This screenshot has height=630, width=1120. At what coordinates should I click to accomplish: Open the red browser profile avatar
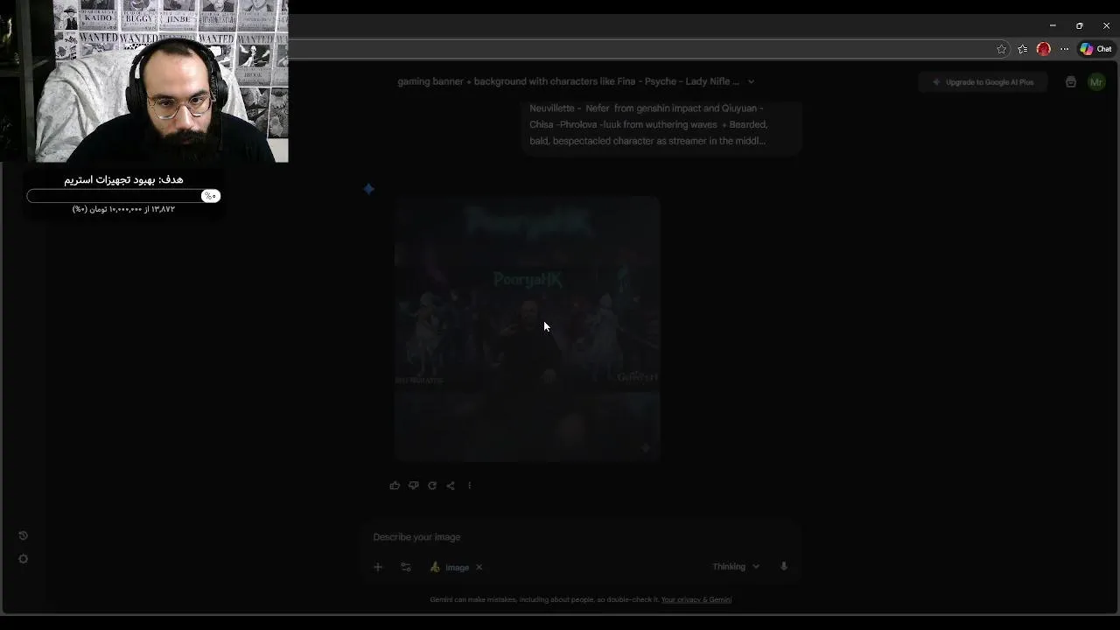pos(1043,49)
